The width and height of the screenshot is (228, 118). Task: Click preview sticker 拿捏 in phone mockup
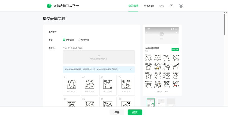(158, 76)
